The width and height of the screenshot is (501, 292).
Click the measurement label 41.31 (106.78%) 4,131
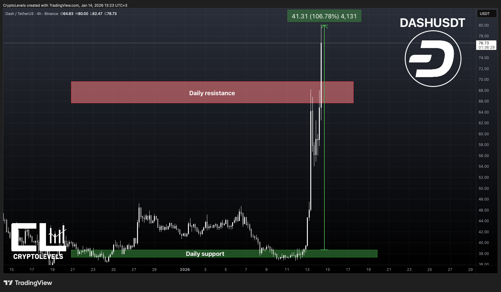click(324, 16)
